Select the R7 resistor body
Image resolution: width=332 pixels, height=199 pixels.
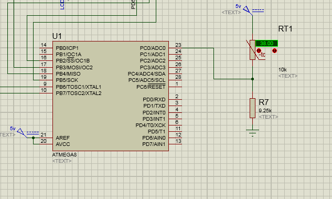click(252, 108)
